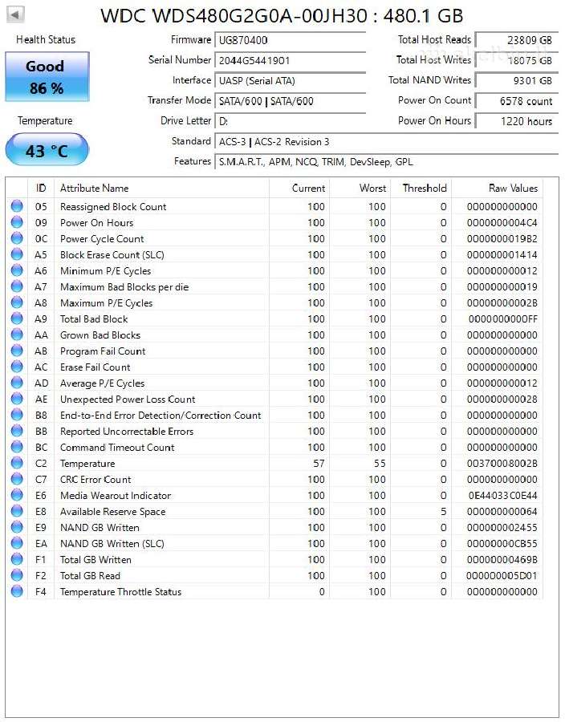This screenshot has height=722, width=565.
Task: Click raw value 0000000000FF
Action: tap(503, 318)
